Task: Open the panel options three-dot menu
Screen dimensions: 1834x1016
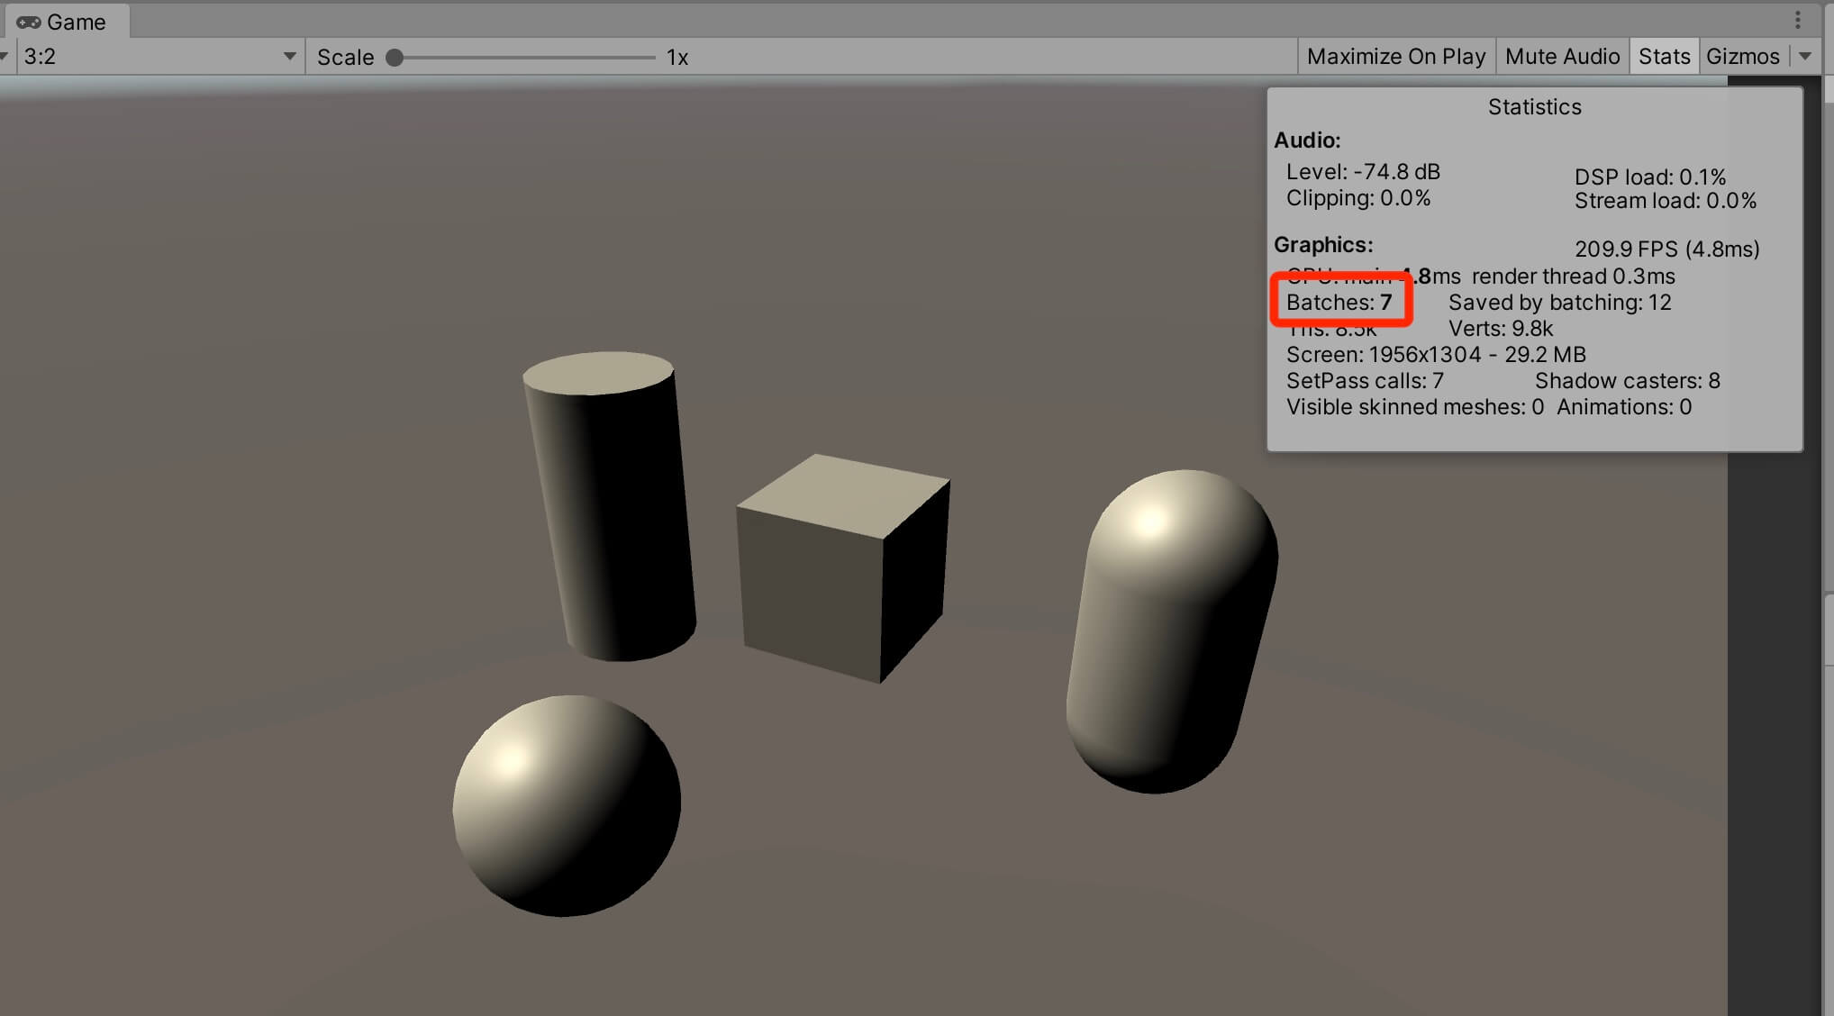Action: point(1797,20)
